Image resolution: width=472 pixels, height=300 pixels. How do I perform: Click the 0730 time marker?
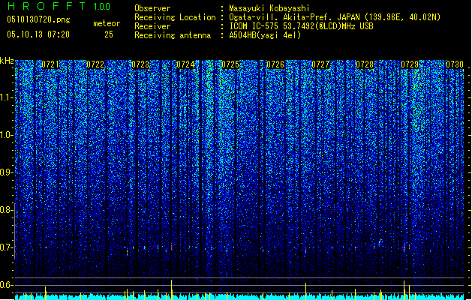[455, 64]
